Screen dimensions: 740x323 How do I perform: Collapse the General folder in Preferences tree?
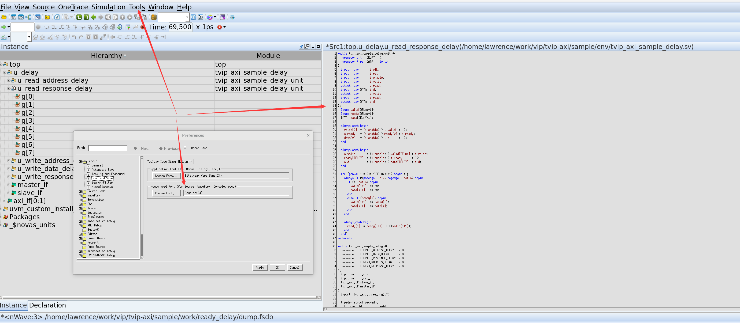80,161
